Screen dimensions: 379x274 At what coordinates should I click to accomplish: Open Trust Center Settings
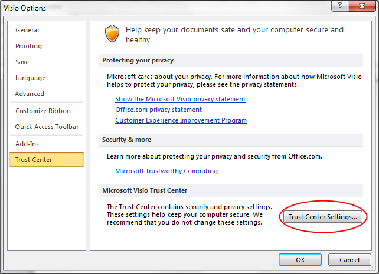(322, 217)
